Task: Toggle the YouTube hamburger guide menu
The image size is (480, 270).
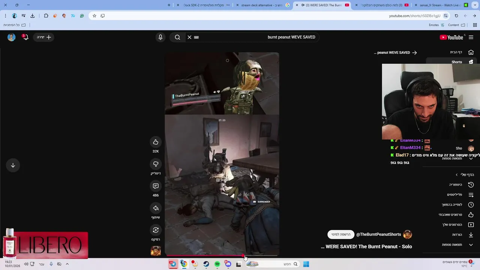Action: tap(471, 37)
